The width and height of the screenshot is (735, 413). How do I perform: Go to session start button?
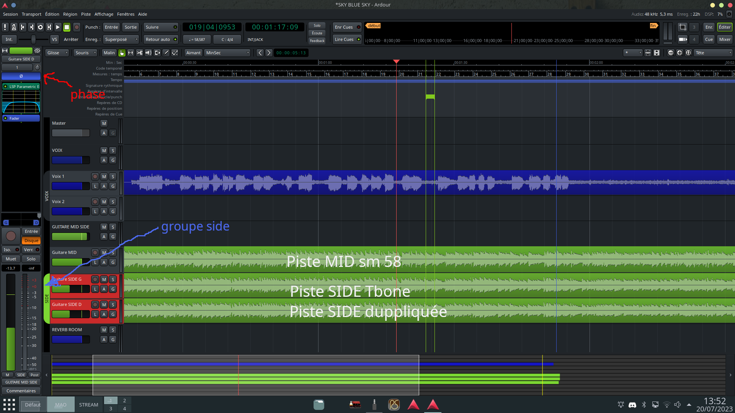(x=23, y=27)
